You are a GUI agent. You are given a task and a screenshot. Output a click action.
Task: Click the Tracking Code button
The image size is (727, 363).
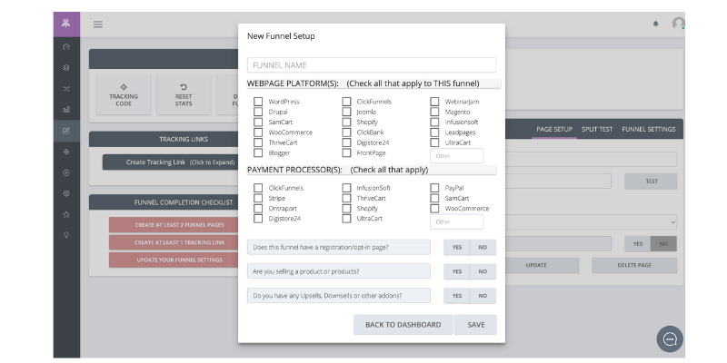coord(124,95)
